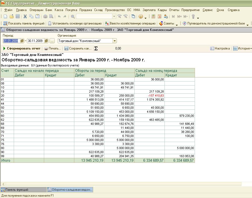Click the M+ memory add button
This screenshot has width=252, height=198.
(x=179, y=16)
